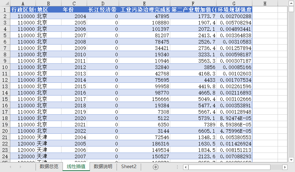
Task: Click cell with value 6605.1
Action: coord(193,131)
